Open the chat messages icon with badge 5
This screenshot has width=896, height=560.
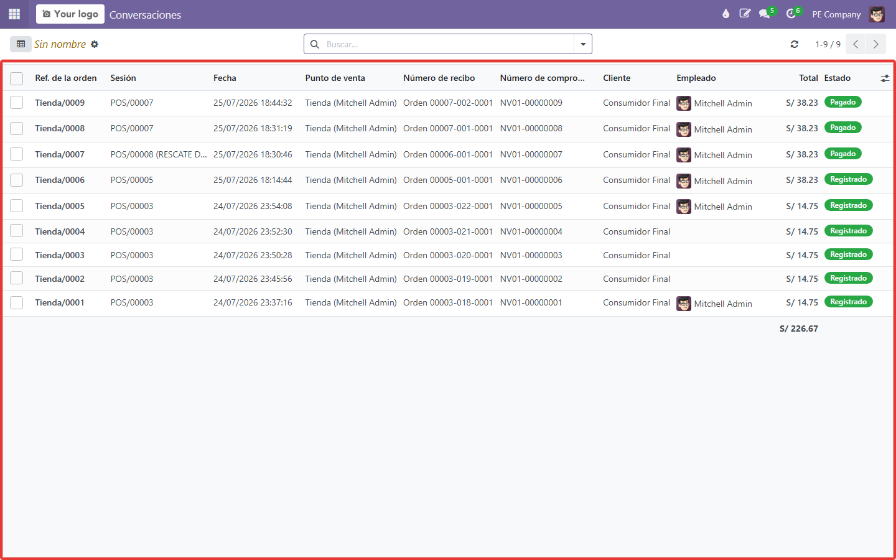(766, 13)
